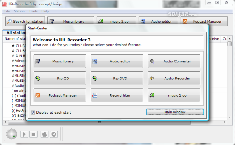Click Podcast Manager toolbar button

click(204, 22)
